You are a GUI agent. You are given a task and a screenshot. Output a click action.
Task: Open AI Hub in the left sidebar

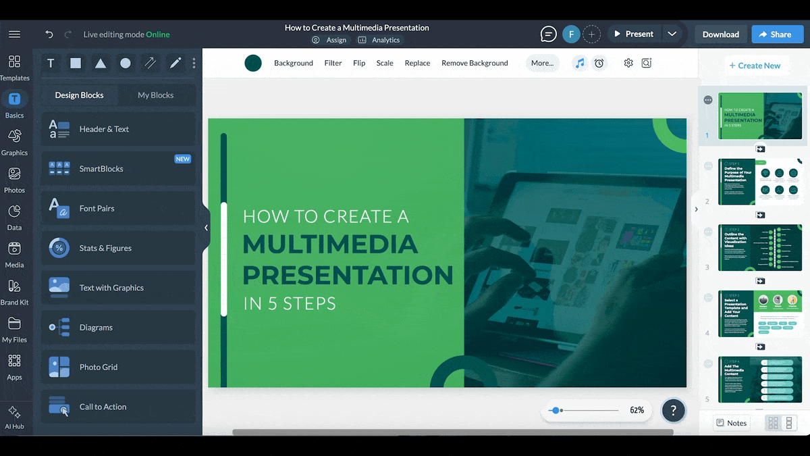point(14,417)
